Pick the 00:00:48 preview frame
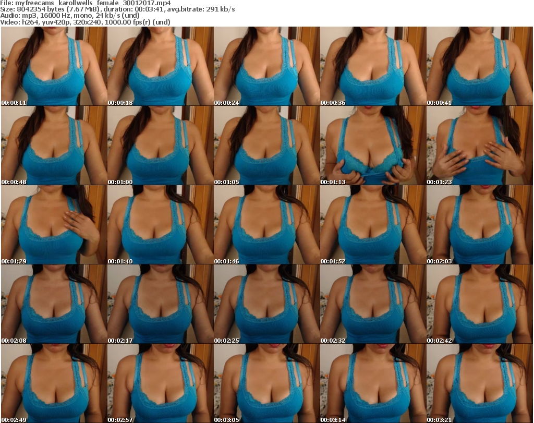534x423 pixels. tap(54, 146)
